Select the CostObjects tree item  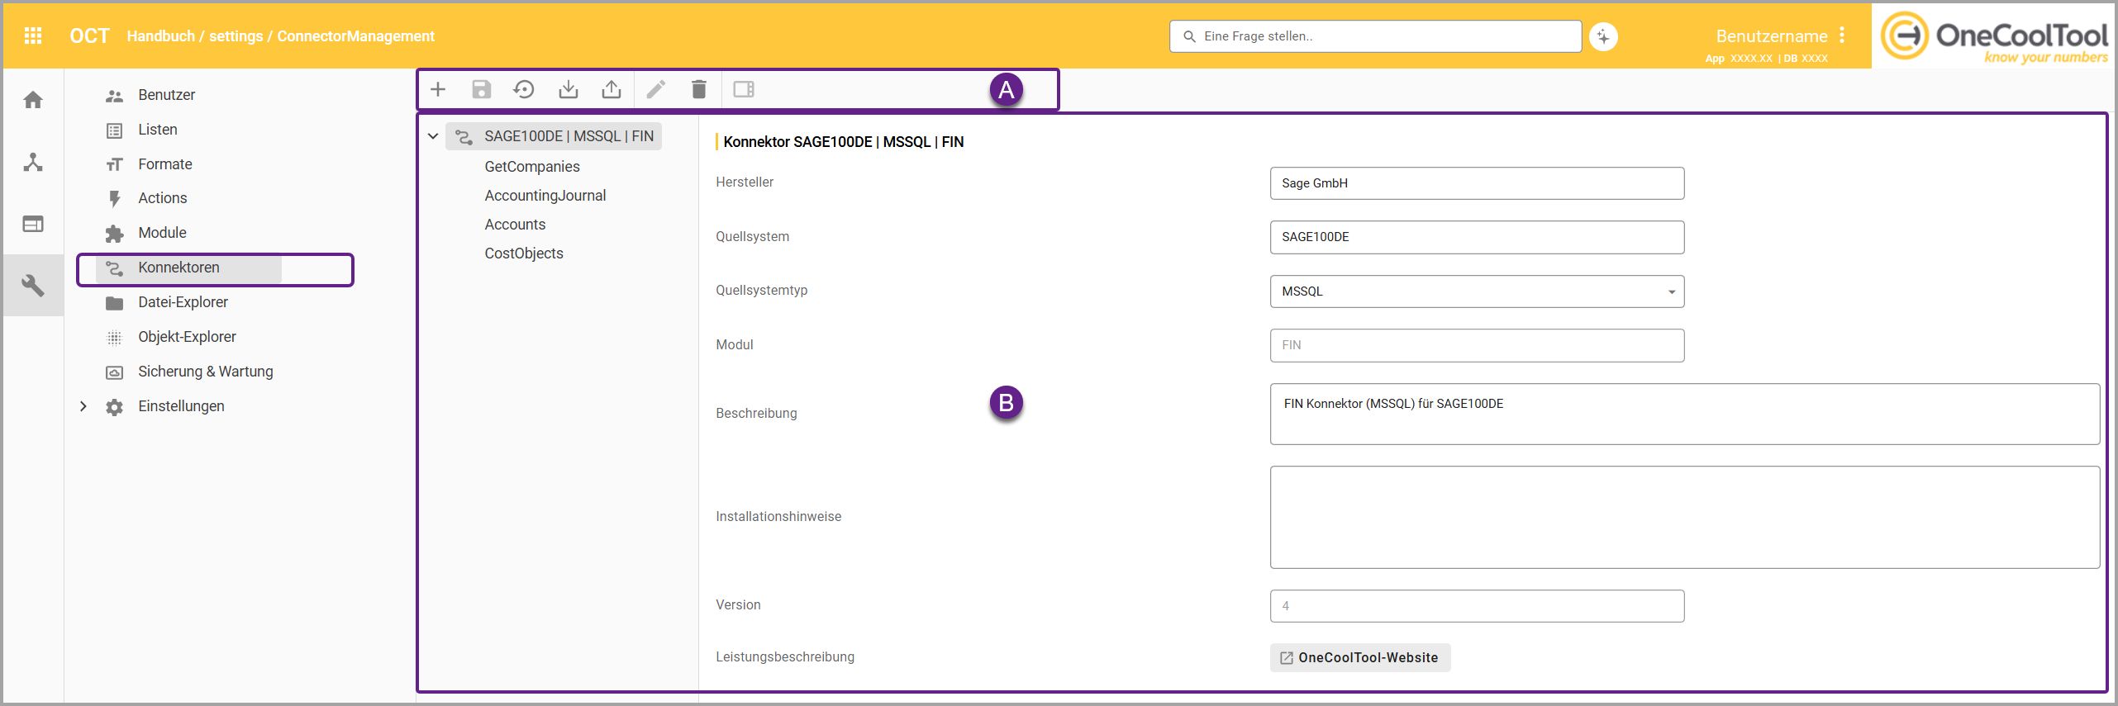524,253
